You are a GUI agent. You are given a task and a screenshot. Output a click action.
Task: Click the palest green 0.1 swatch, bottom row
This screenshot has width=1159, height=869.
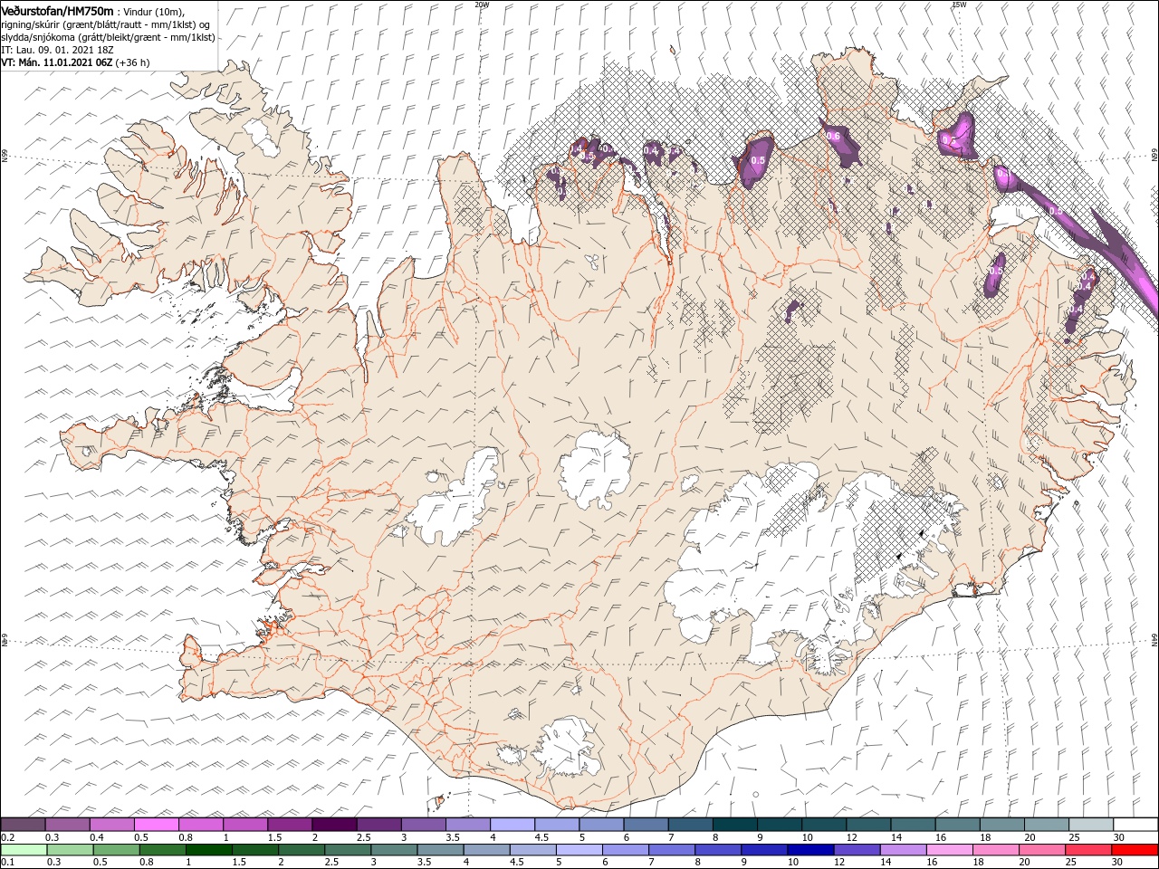(x=24, y=850)
